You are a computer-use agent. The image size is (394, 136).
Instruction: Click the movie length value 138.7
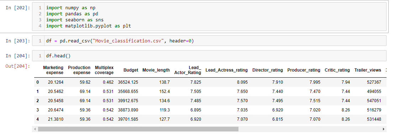(164, 82)
